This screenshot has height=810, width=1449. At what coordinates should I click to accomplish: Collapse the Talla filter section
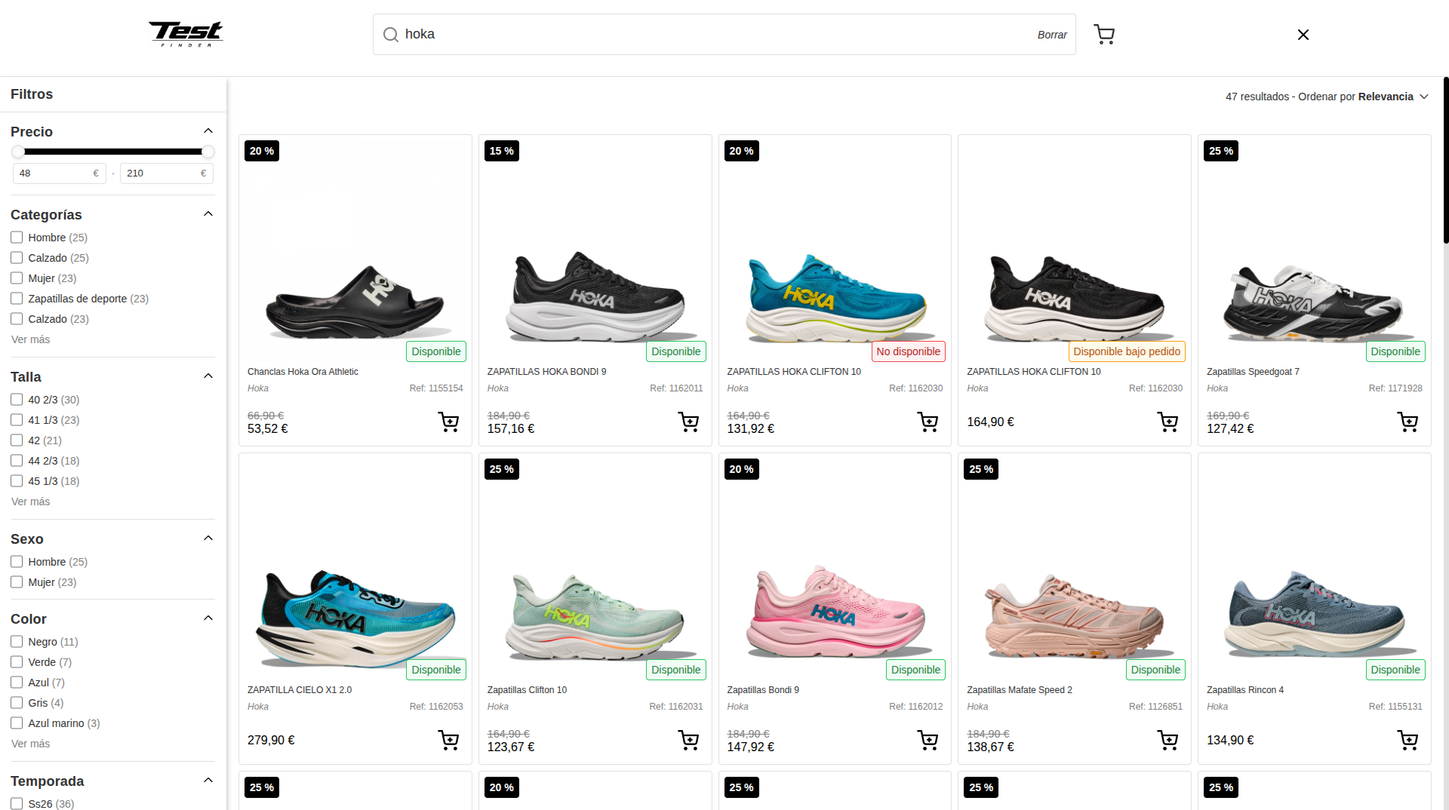tap(208, 376)
